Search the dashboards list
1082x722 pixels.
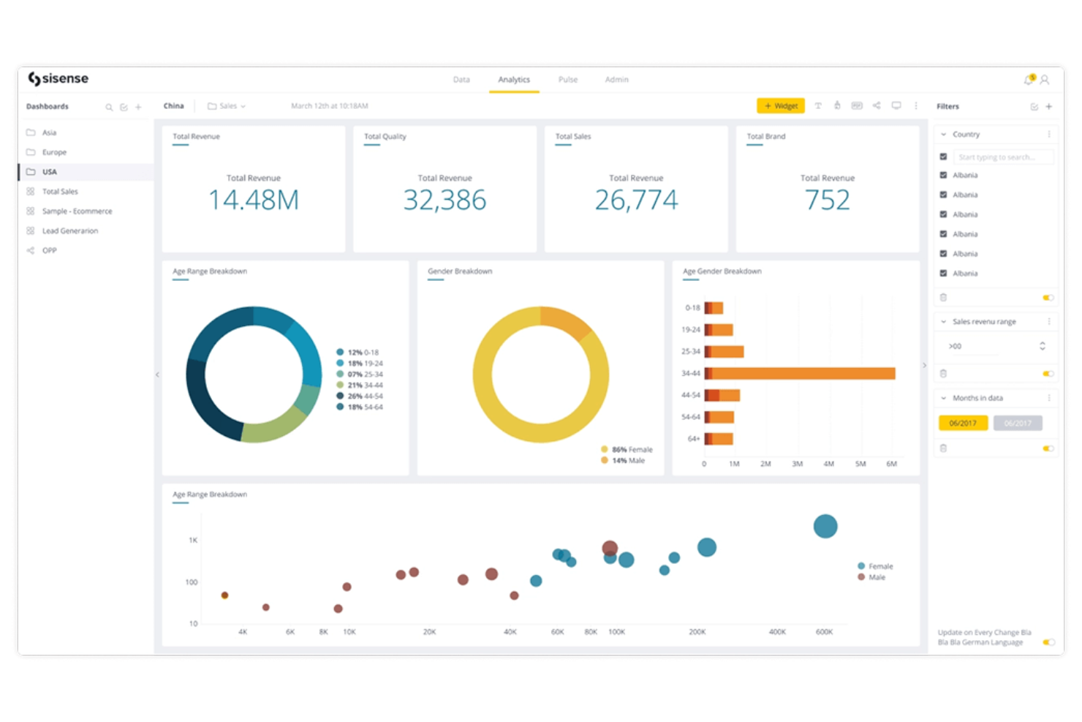[x=108, y=107]
